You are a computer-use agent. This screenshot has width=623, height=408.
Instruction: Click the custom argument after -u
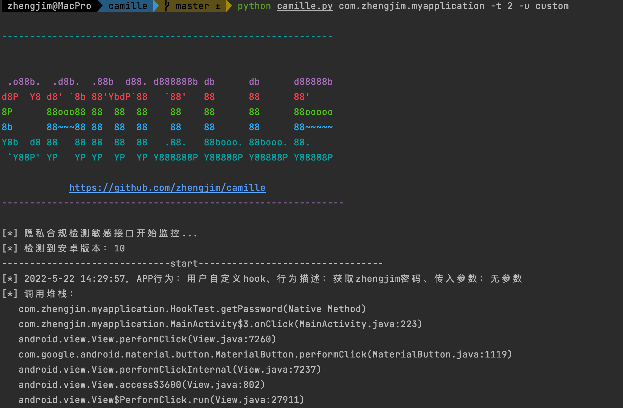552,6
